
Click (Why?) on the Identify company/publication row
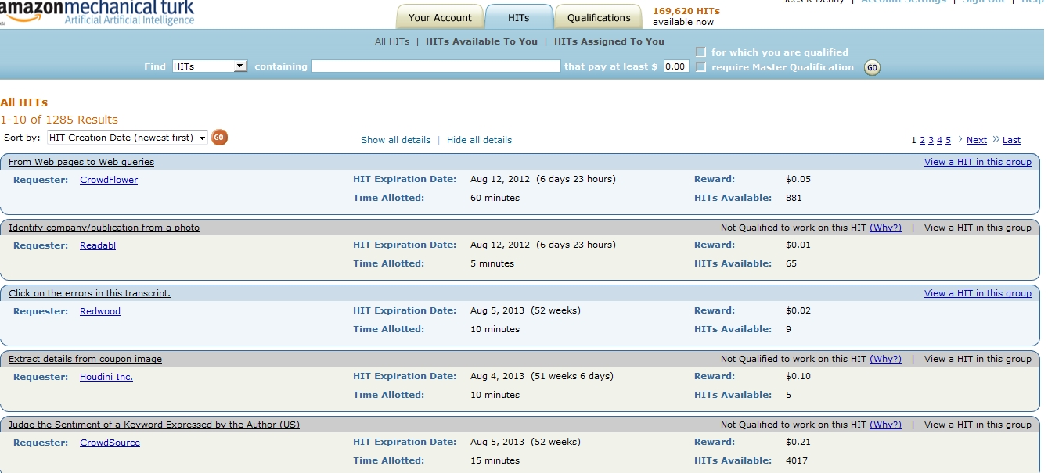point(885,228)
